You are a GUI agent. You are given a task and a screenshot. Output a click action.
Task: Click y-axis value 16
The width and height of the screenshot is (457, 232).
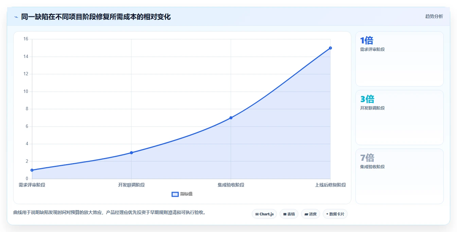click(26, 39)
